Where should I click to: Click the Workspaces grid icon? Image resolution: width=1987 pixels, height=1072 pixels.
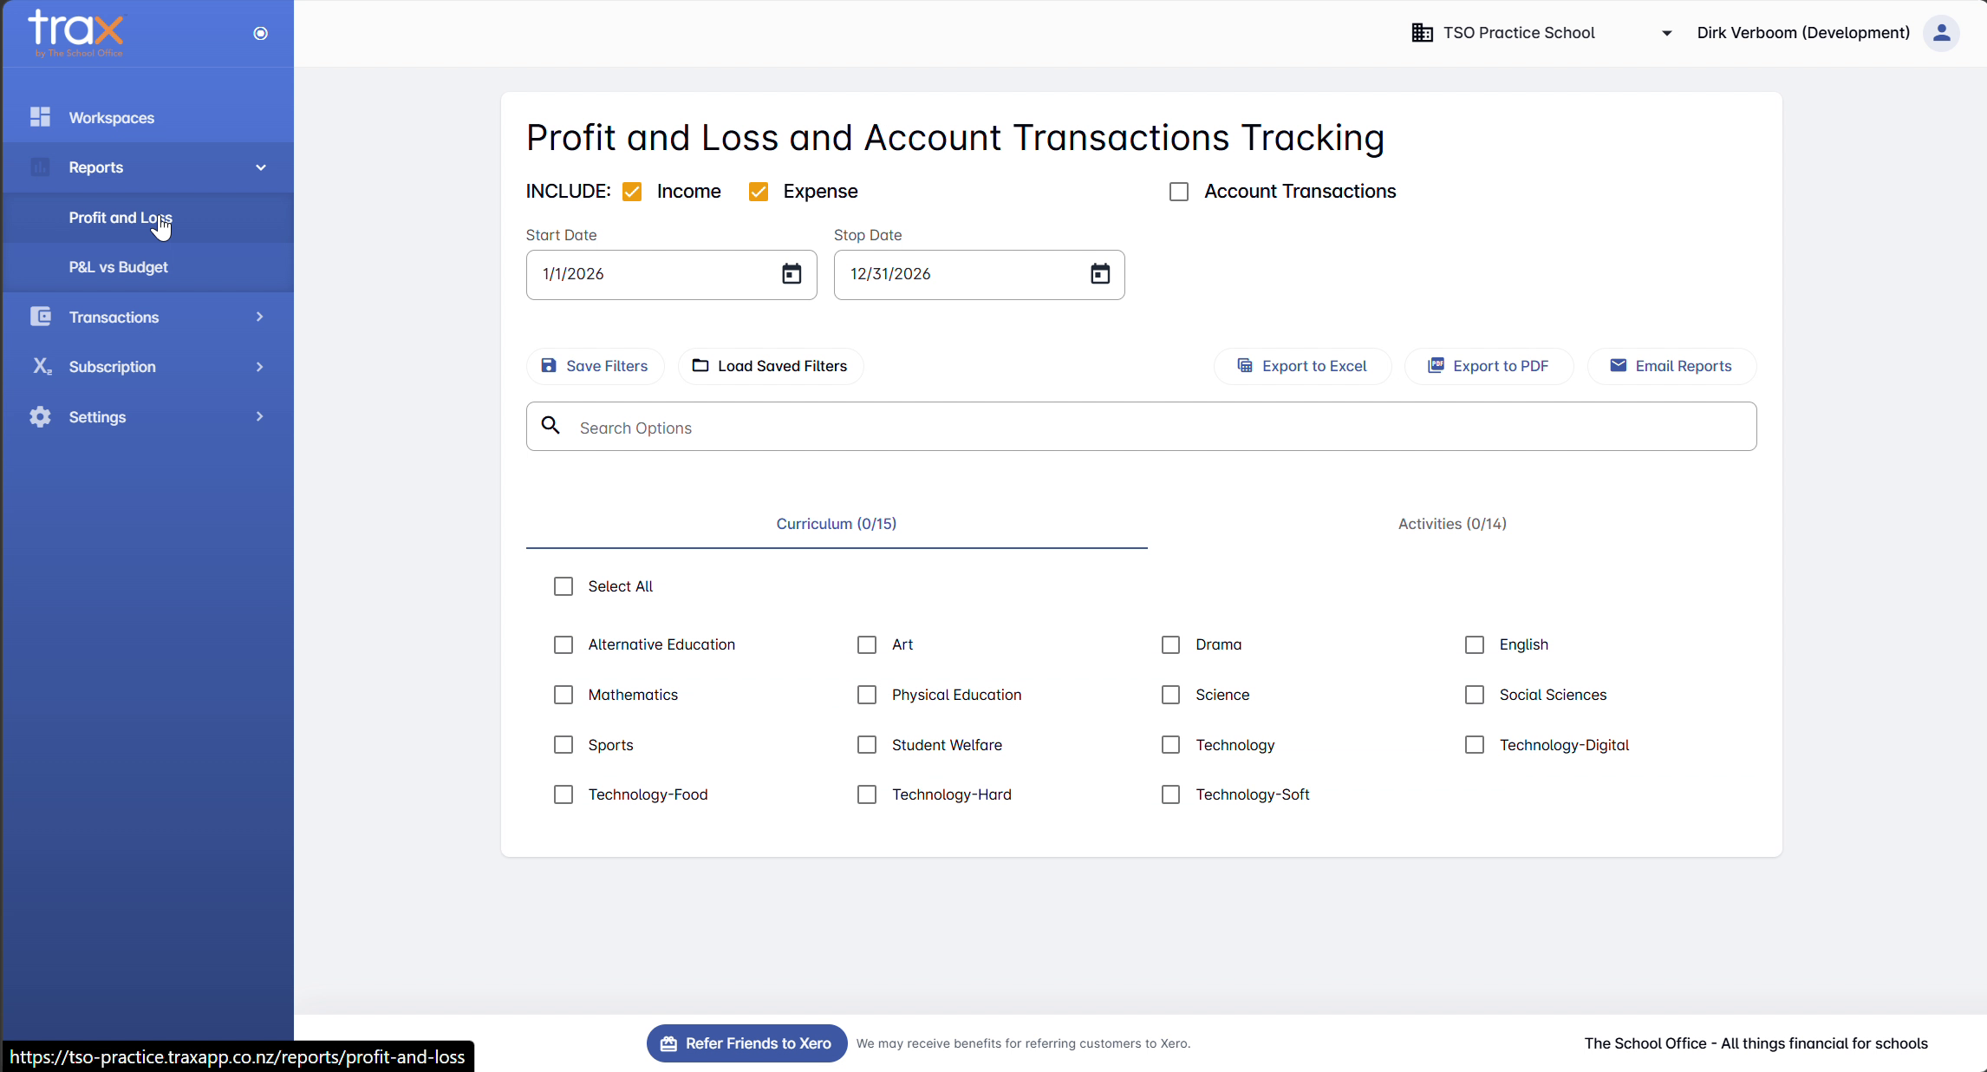click(40, 117)
